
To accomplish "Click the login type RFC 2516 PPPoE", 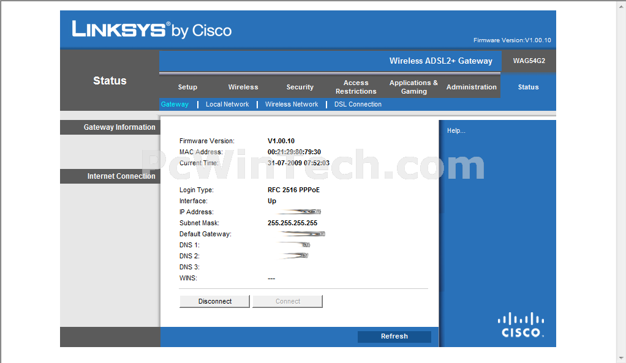I will [x=293, y=190].
